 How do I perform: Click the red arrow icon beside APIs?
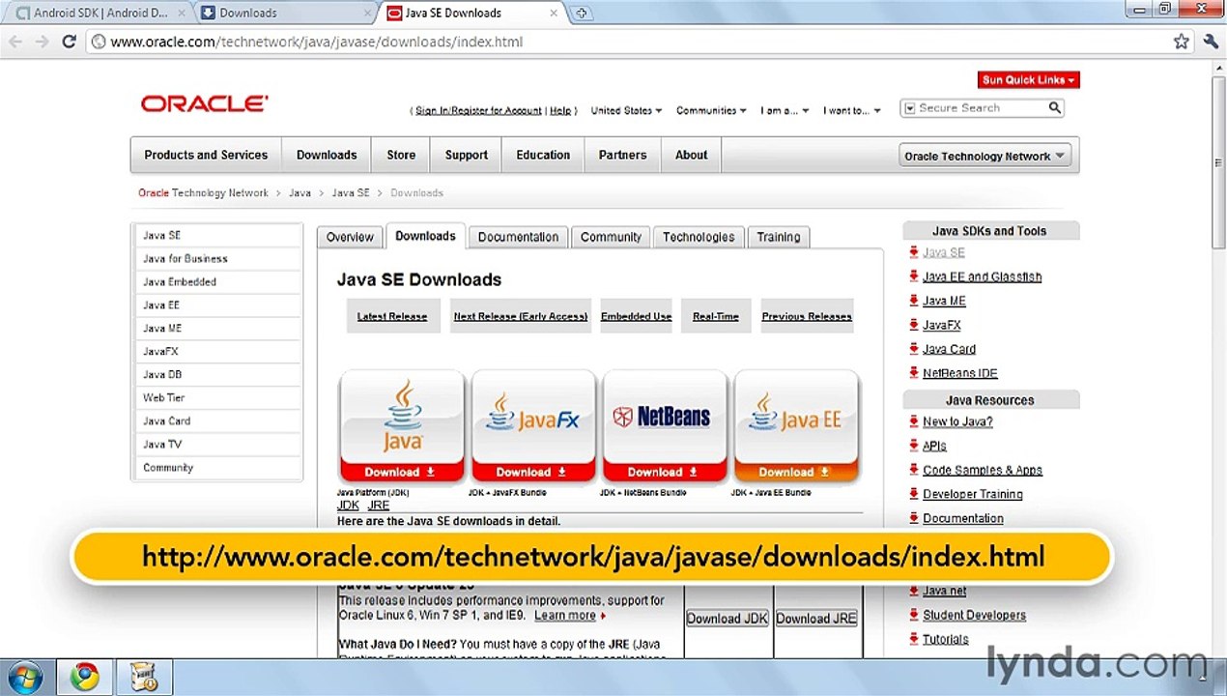click(x=914, y=446)
